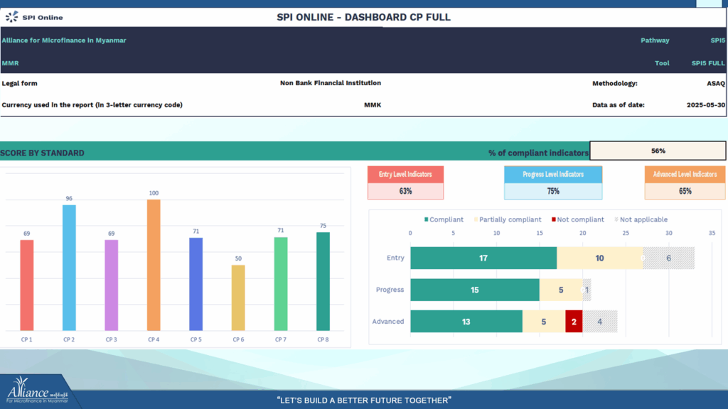Select the Entry Level Indicators header box
728x409 pixels.
coord(405,175)
